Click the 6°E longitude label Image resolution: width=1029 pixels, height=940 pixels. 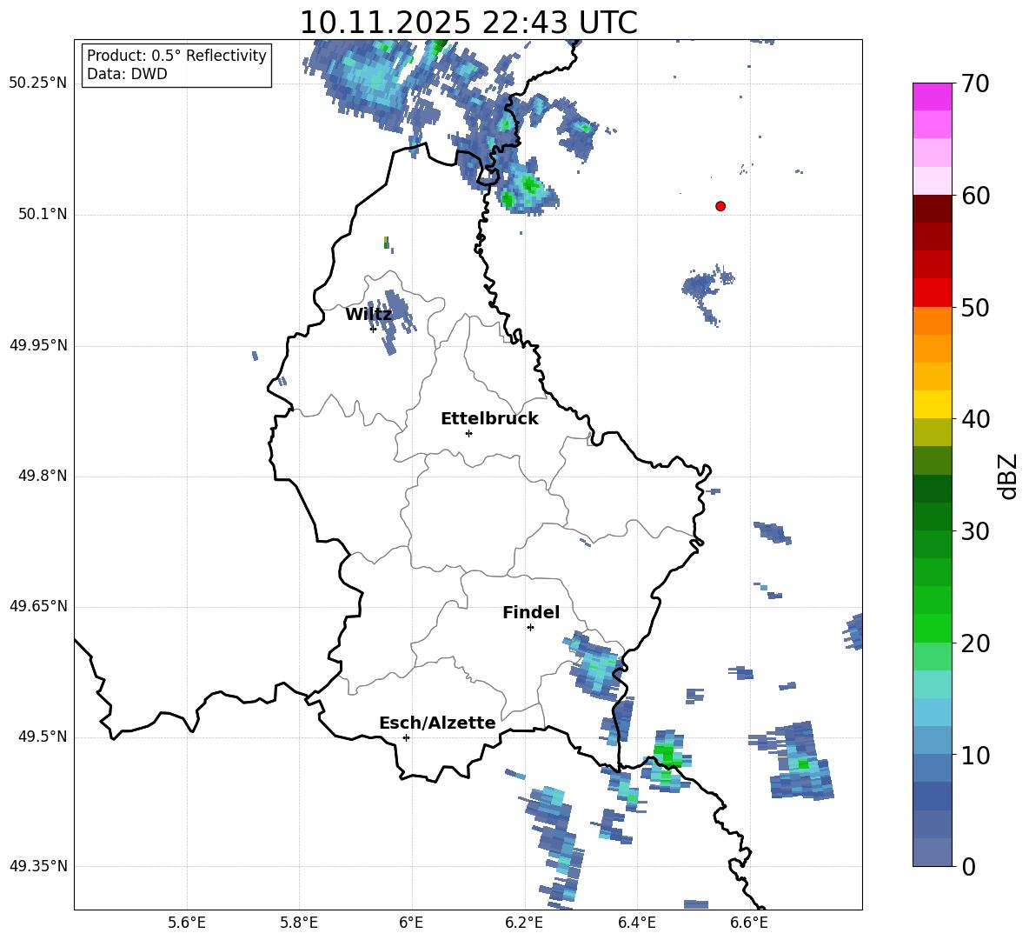[x=411, y=923]
